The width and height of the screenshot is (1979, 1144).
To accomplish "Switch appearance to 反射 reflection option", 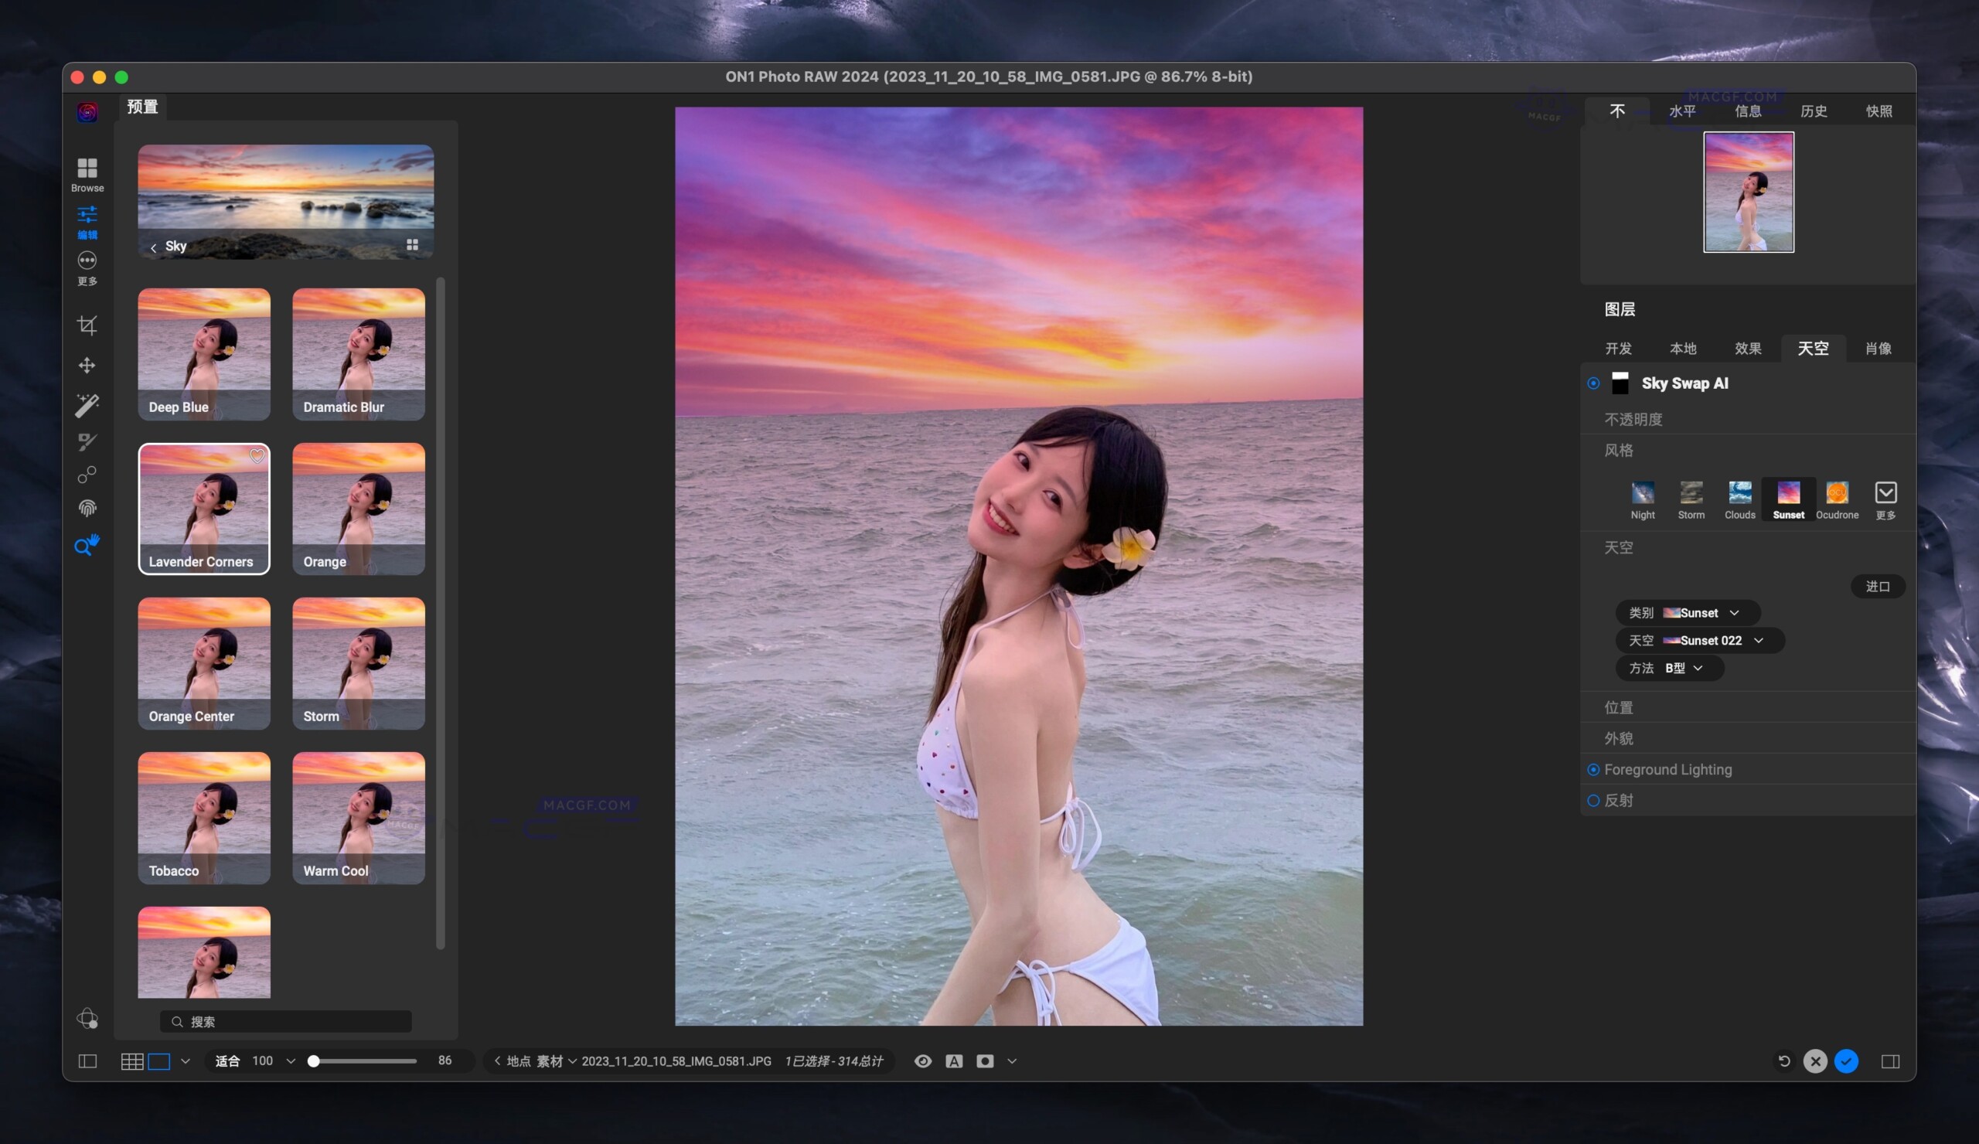I will (1594, 800).
